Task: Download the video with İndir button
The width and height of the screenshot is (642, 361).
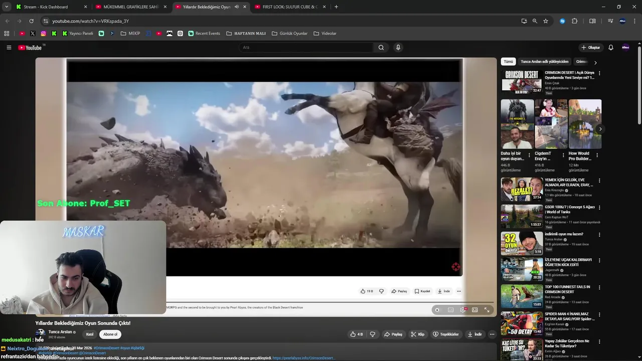Action: point(474,334)
